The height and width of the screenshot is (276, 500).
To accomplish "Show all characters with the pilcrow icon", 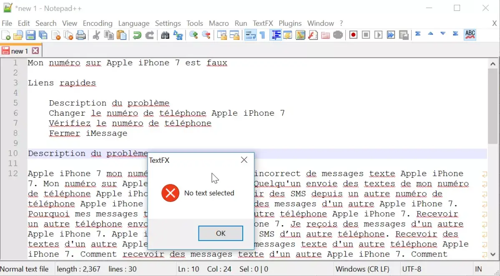I will click(x=262, y=35).
